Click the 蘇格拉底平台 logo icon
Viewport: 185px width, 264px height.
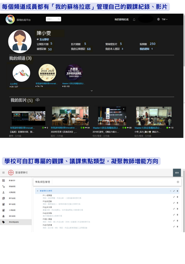click(10, 20)
